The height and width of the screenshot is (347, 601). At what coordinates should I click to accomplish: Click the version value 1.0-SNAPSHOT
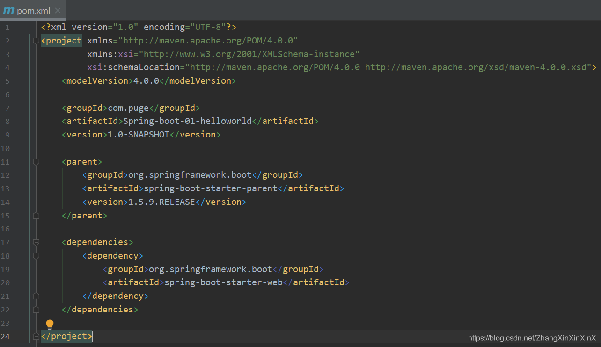click(x=139, y=135)
